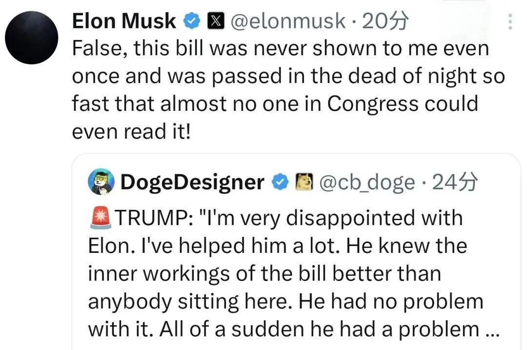This screenshot has width=527, height=350.
Task: Click the red siren emoji
Action: coord(101,218)
